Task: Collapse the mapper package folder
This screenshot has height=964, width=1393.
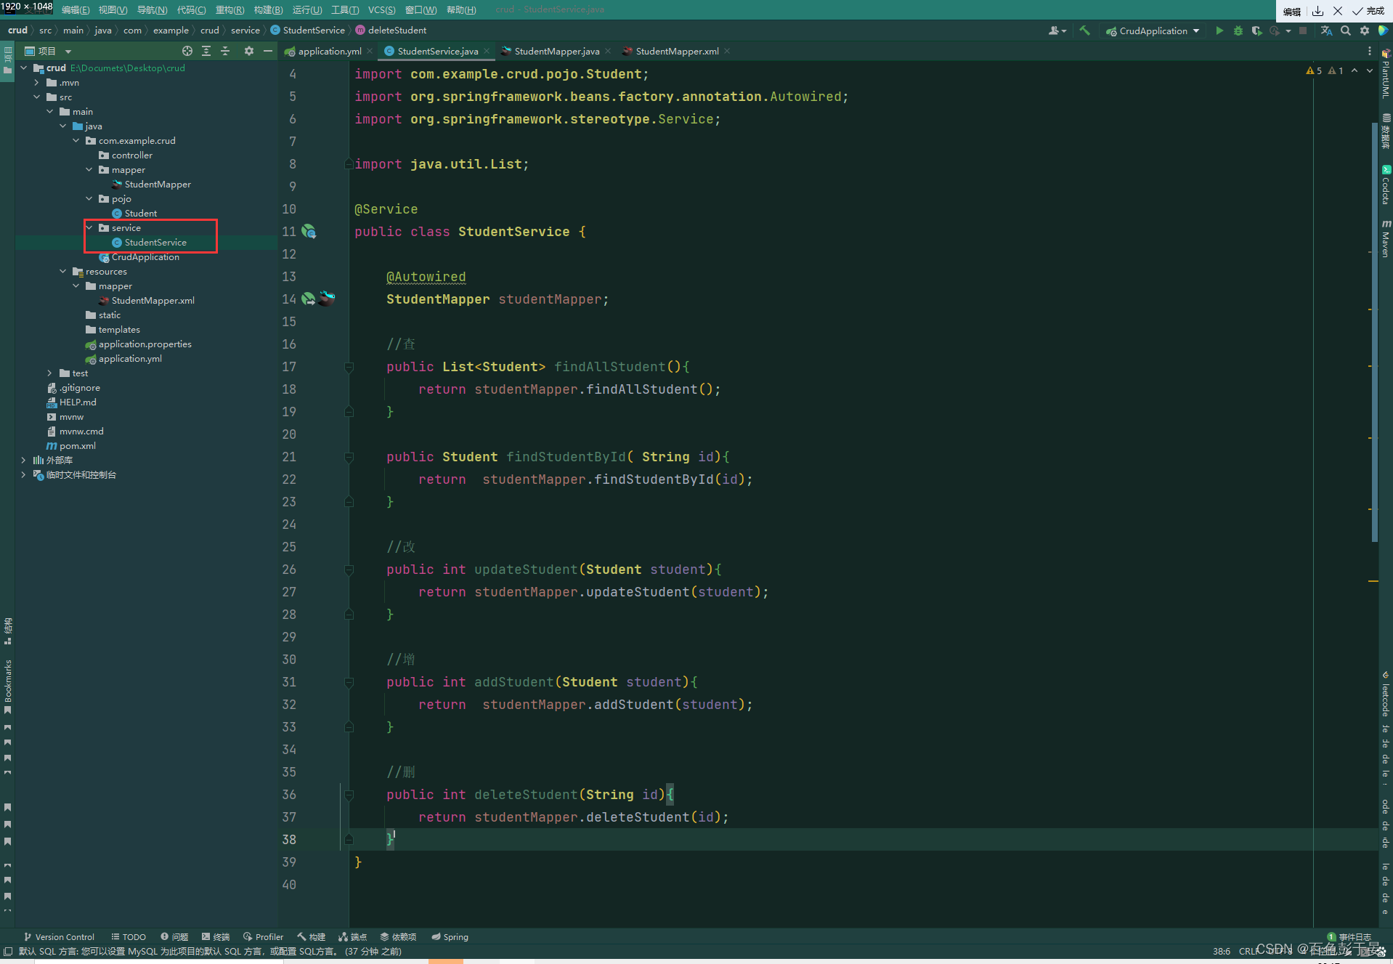Action: click(x=89, y=170)
